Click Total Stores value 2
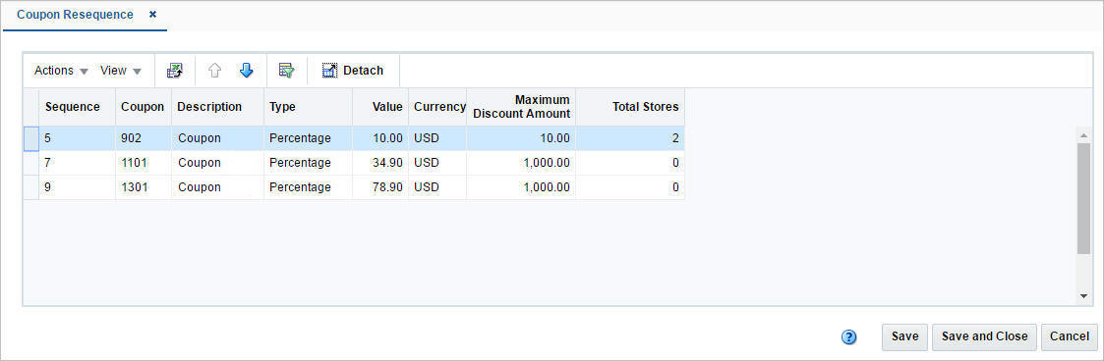Image resolution: width=1104 pixels, height=361 pixels. tap(630, 138)
